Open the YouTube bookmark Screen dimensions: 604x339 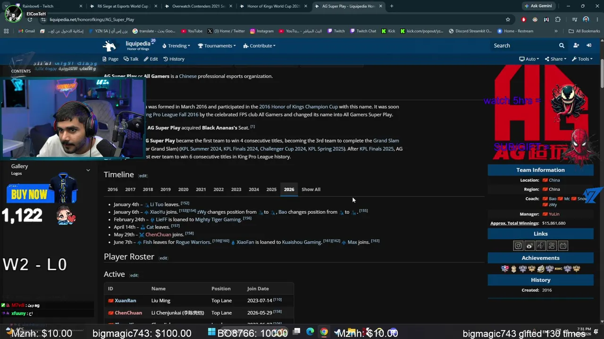coord(191,31)
